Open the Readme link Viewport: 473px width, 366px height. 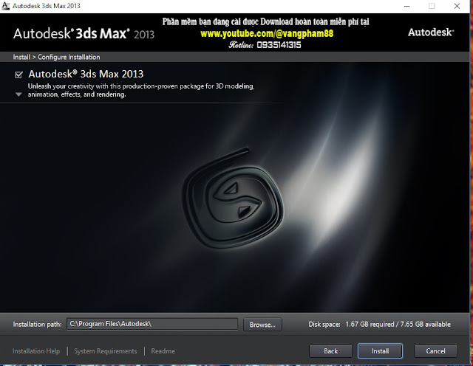[x=163, y=351]
